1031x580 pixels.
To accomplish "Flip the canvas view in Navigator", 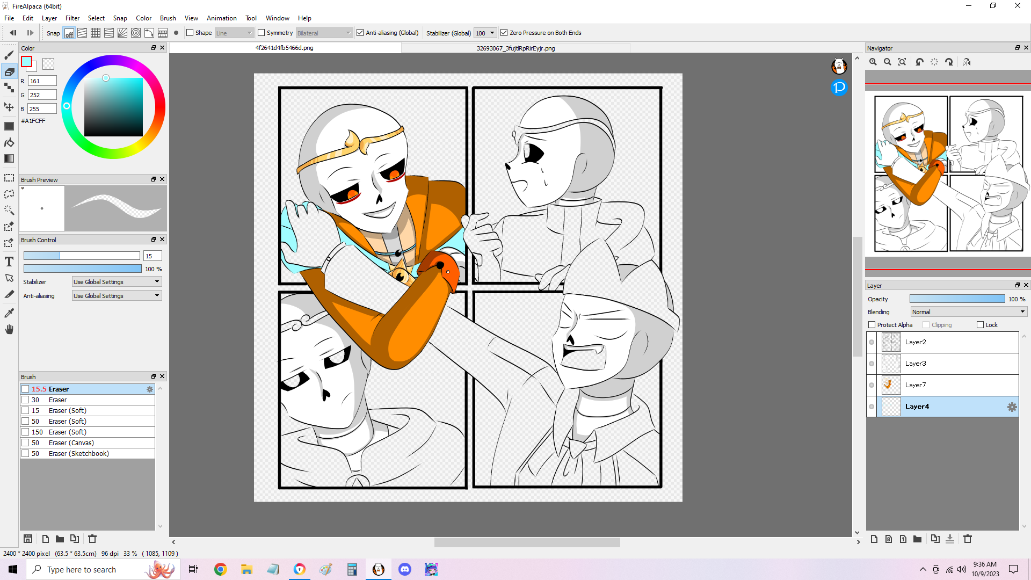I will click(967, 62).
